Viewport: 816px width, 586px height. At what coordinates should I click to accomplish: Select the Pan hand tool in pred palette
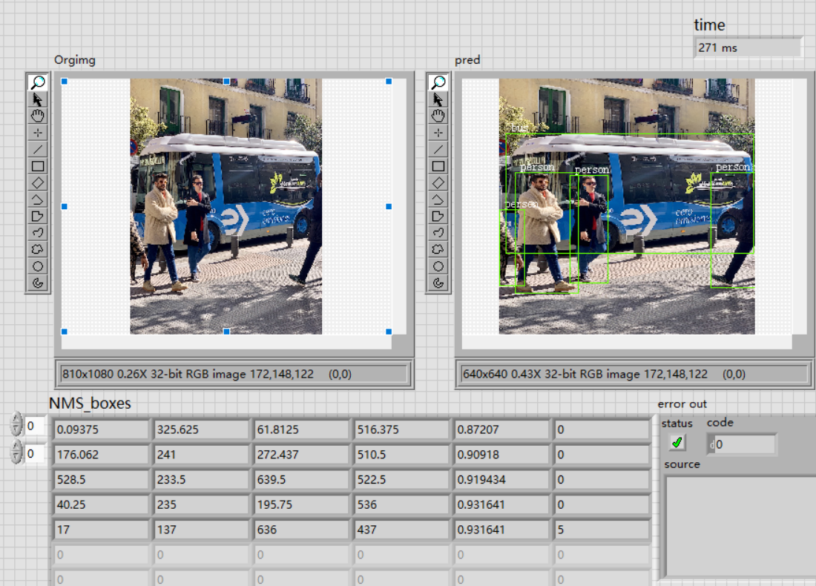[438, 116]
